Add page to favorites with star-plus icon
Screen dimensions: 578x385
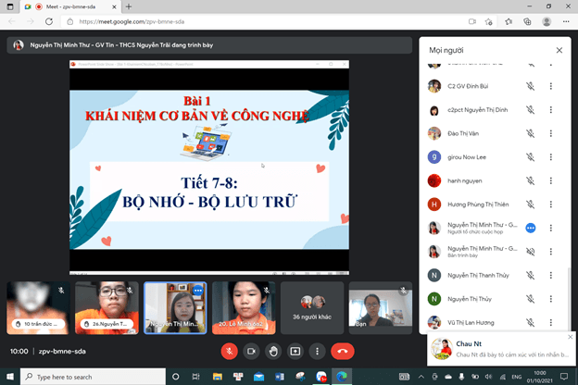[489, 21]
